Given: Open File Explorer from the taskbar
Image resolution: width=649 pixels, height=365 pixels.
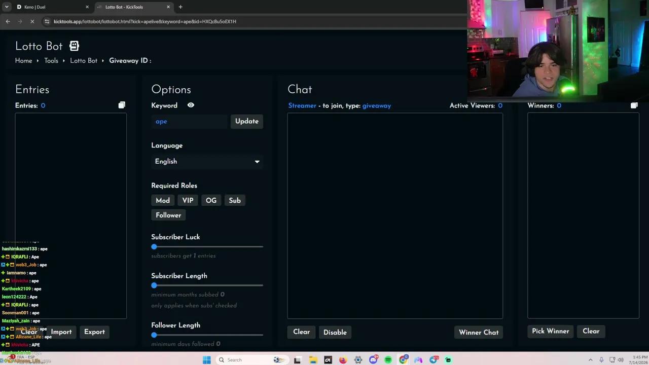Looking at the screenshot, I should [313, 360].
